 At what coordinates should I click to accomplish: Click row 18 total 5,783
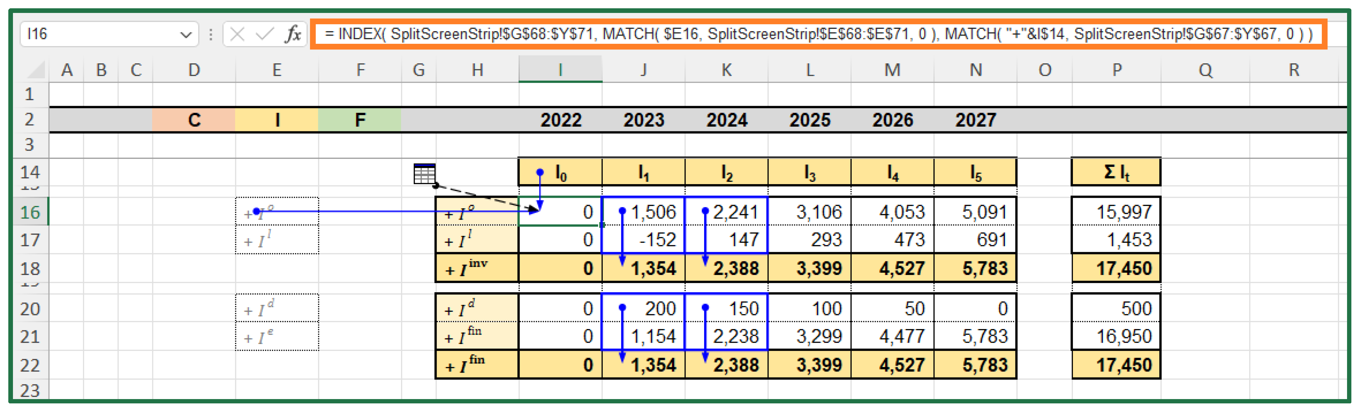pyautogui.click(x=976, y=268)
